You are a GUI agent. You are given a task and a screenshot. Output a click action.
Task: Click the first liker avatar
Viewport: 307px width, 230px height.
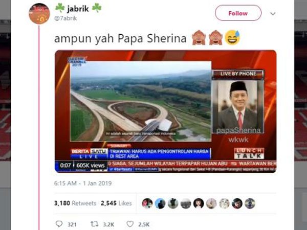click(147, 203)
